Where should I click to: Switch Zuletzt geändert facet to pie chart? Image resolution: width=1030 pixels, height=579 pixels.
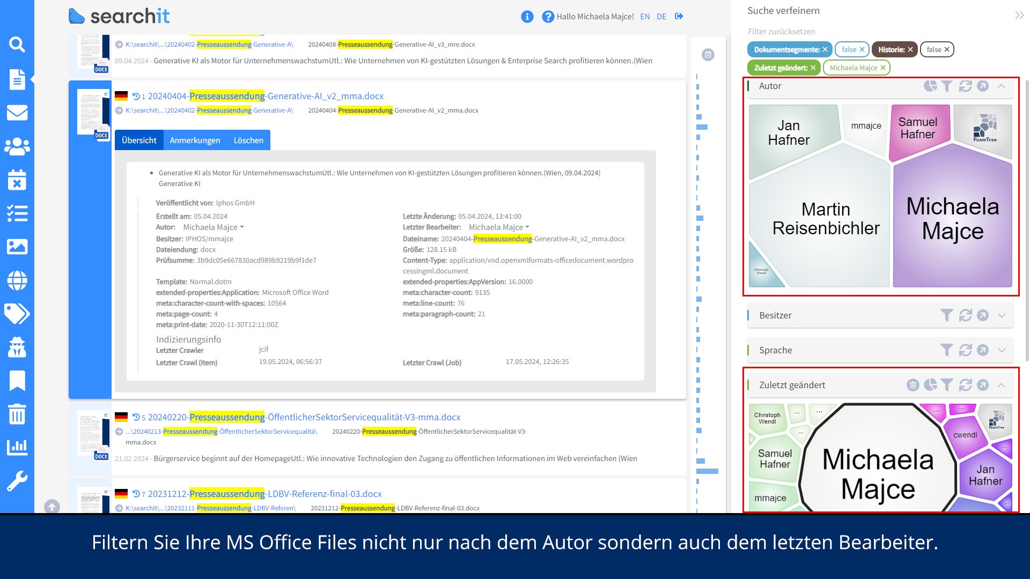(930, 384)
